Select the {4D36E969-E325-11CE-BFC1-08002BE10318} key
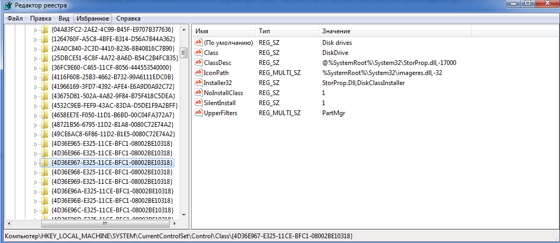The image size is (560, 243). [112, 182]
